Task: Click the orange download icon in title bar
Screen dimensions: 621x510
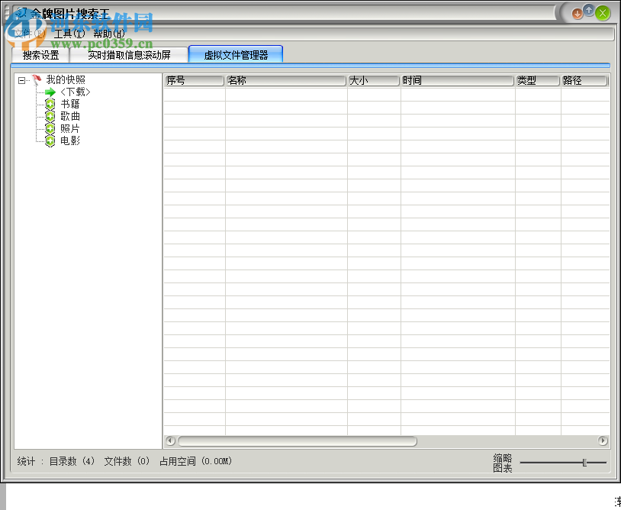Action: [x=577, y=12]
